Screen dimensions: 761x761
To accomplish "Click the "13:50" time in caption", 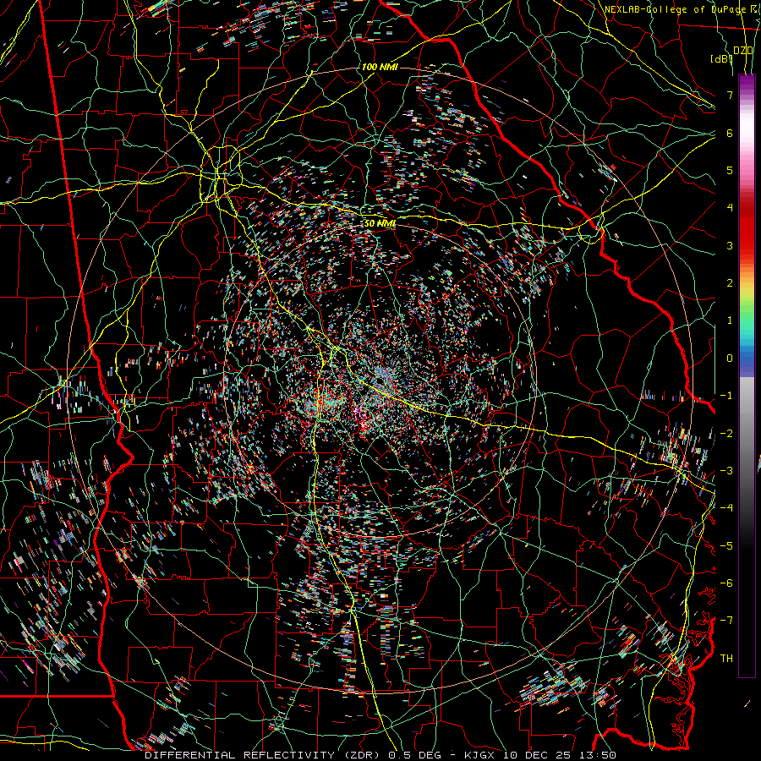I will coord(596,755).
